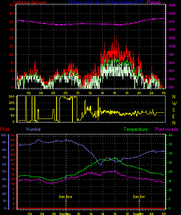Click wind speed axis value 50
Image resolution: width=181 pixels, height=215 pixels.
(x=11, y=5)
